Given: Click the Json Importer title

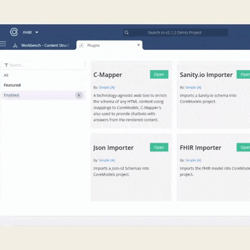Looking at the screenshot, I should point(113,147).
